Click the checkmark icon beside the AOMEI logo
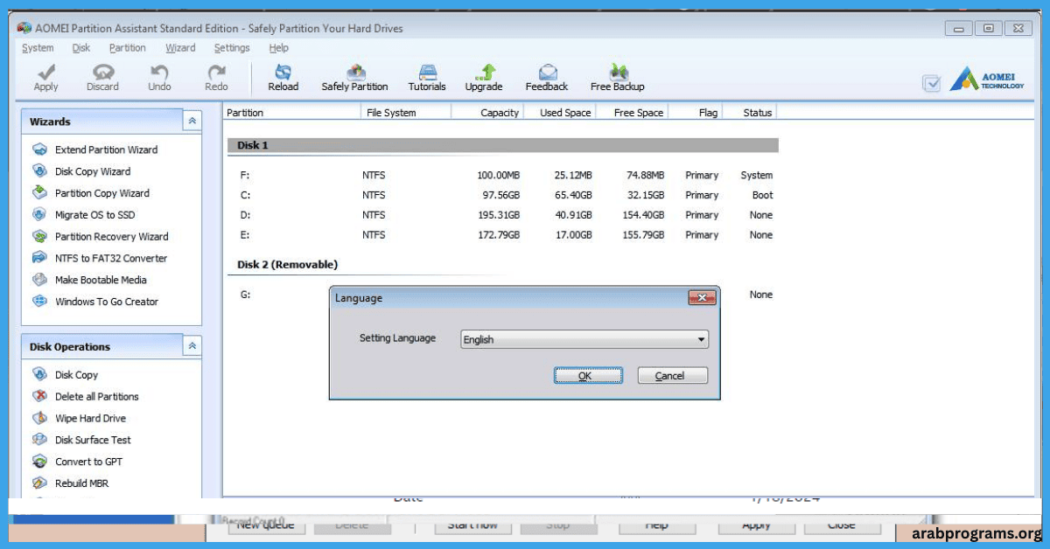 coord(932,83)
